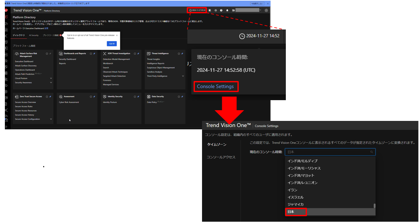Click the 今後表示しない button in banner
The height and width of the screenshot is (223, 419).
(257, 3)
